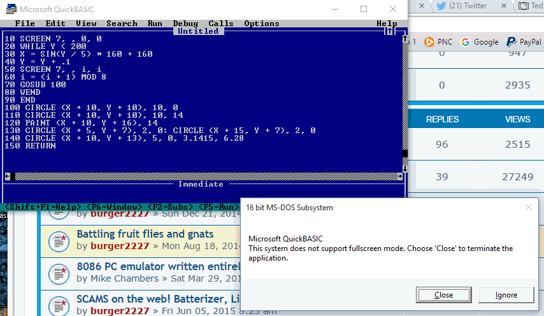The width and height of the screenshot is (544, 316).
Task: Click the topic icon beside Battling fruit flies
Action: (59, 241)
